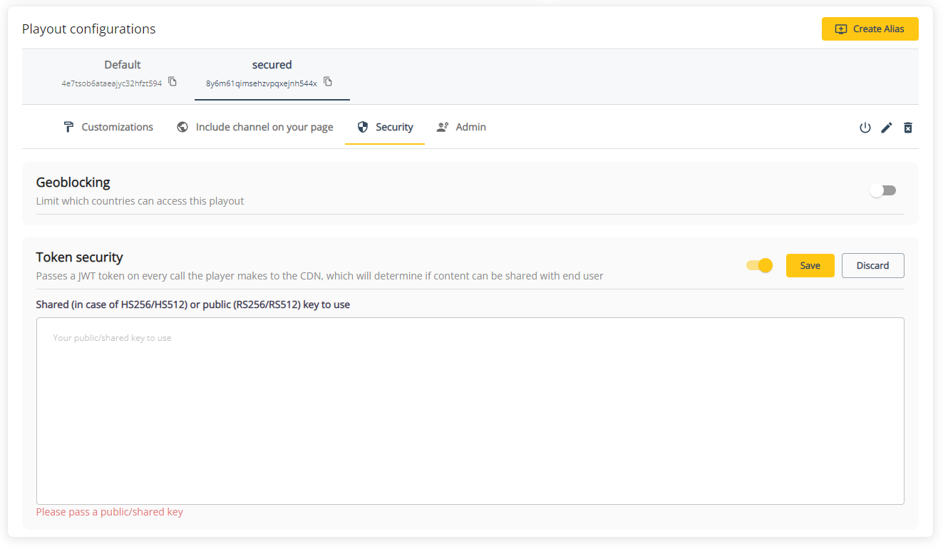
Task: Save the Token security settings
Action: coord(810,265)
